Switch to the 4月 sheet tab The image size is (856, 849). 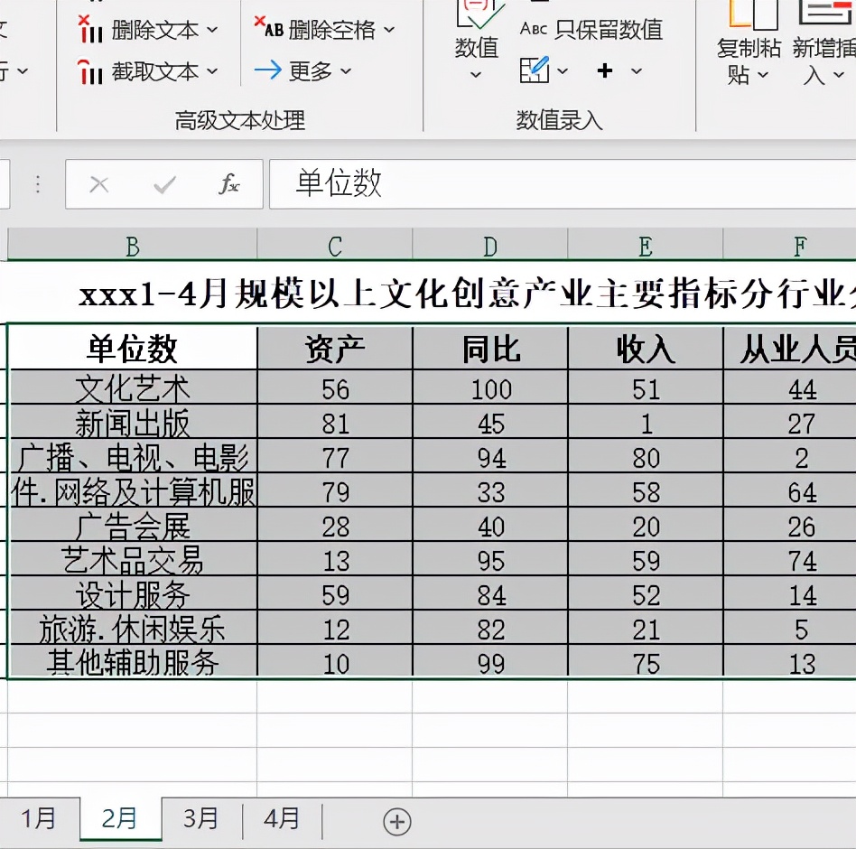283,819
